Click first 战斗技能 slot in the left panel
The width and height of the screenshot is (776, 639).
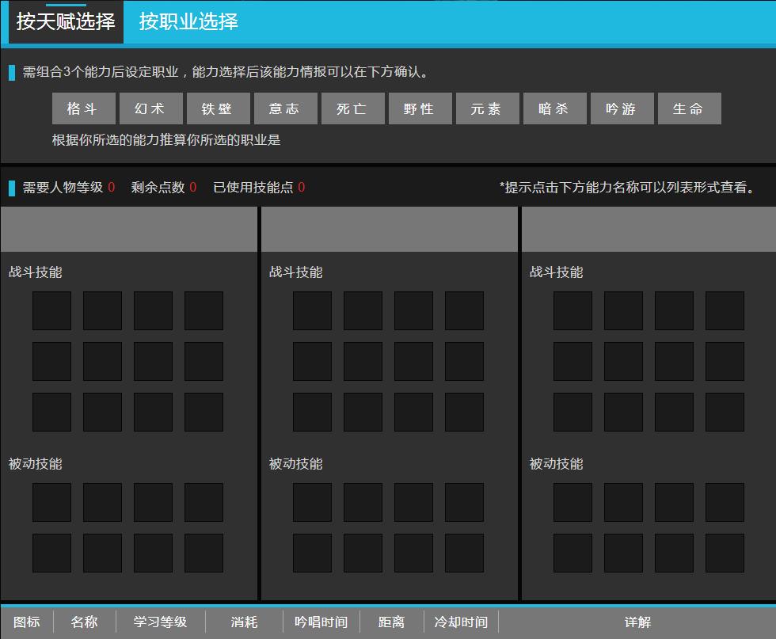(x=51, y=310)
